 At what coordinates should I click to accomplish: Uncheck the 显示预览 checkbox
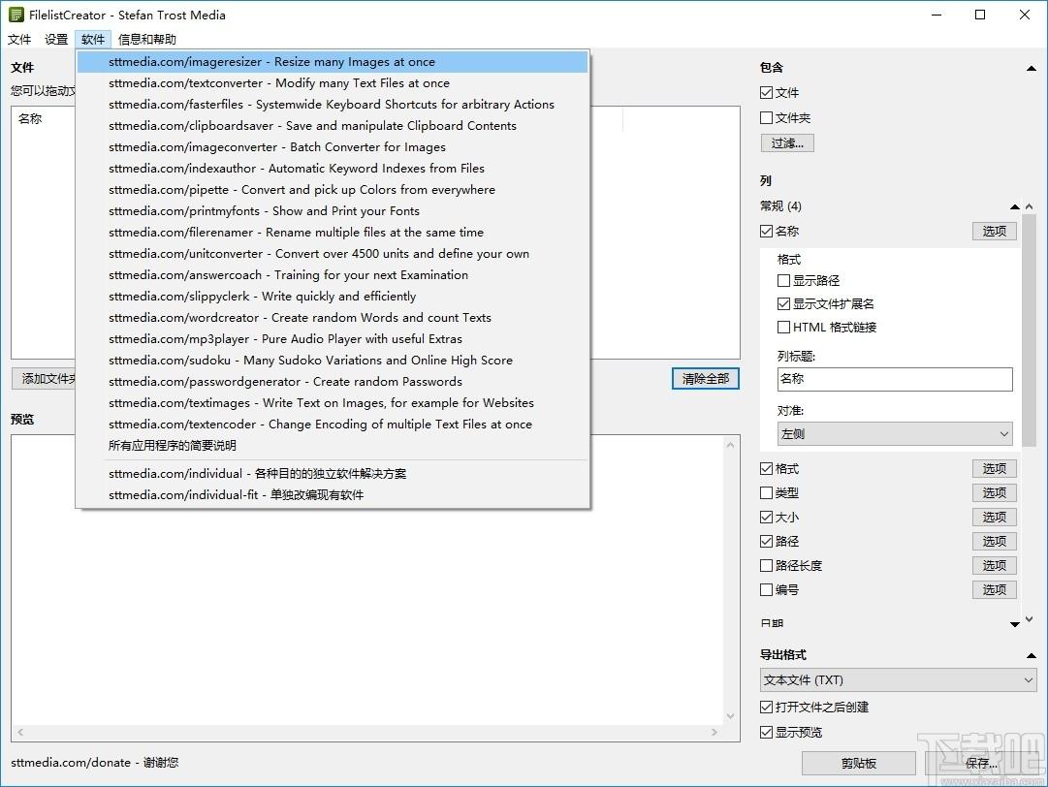pyautogui.click(x=767, y=732)
